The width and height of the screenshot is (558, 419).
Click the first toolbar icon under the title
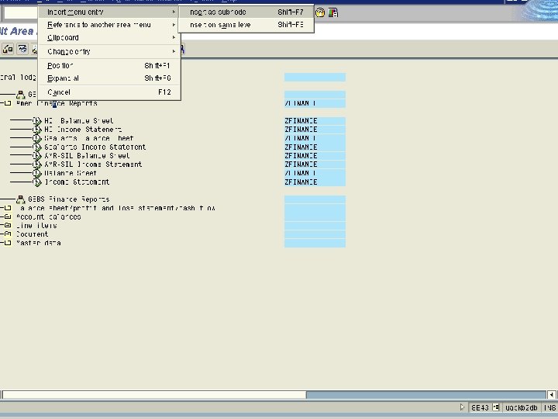pos(7,49)
